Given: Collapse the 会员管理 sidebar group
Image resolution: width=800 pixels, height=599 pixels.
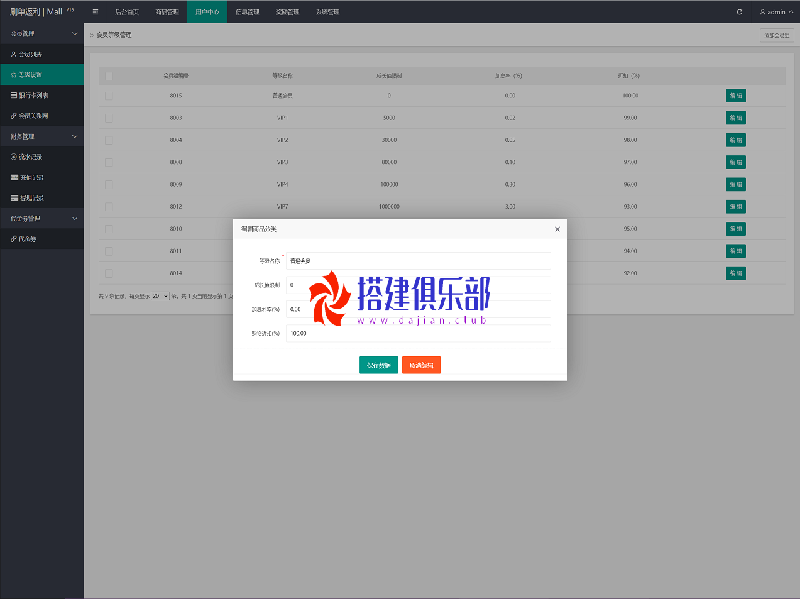Looking at the screenshot, I should [41, 34].
